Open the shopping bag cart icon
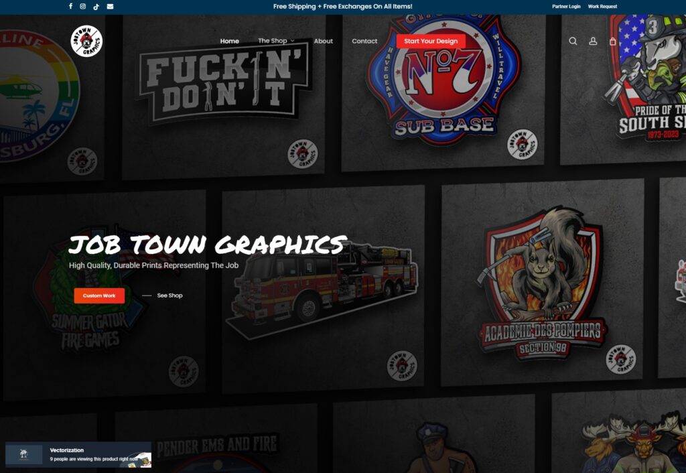 pos(612,41)
